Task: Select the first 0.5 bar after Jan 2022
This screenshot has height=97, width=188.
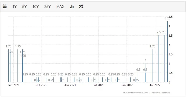Action: (138, 78)
